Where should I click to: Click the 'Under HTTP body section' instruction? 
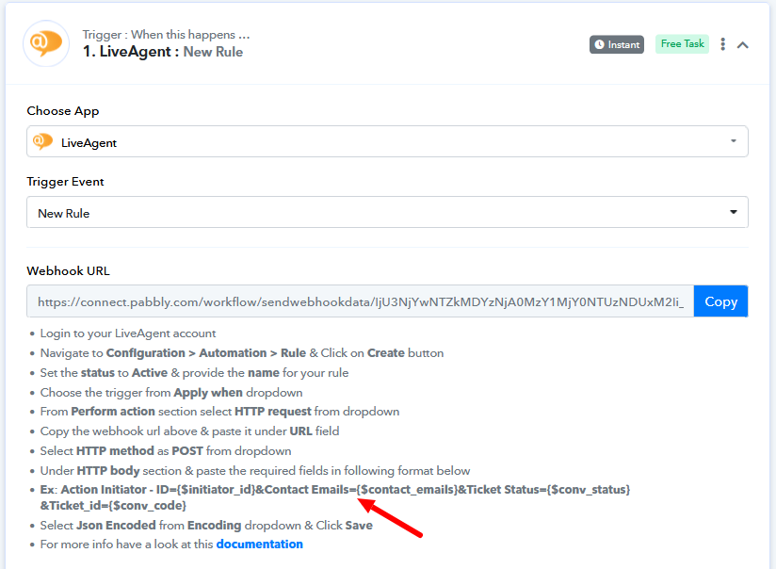pyautogui.click(x=255, y=470)
